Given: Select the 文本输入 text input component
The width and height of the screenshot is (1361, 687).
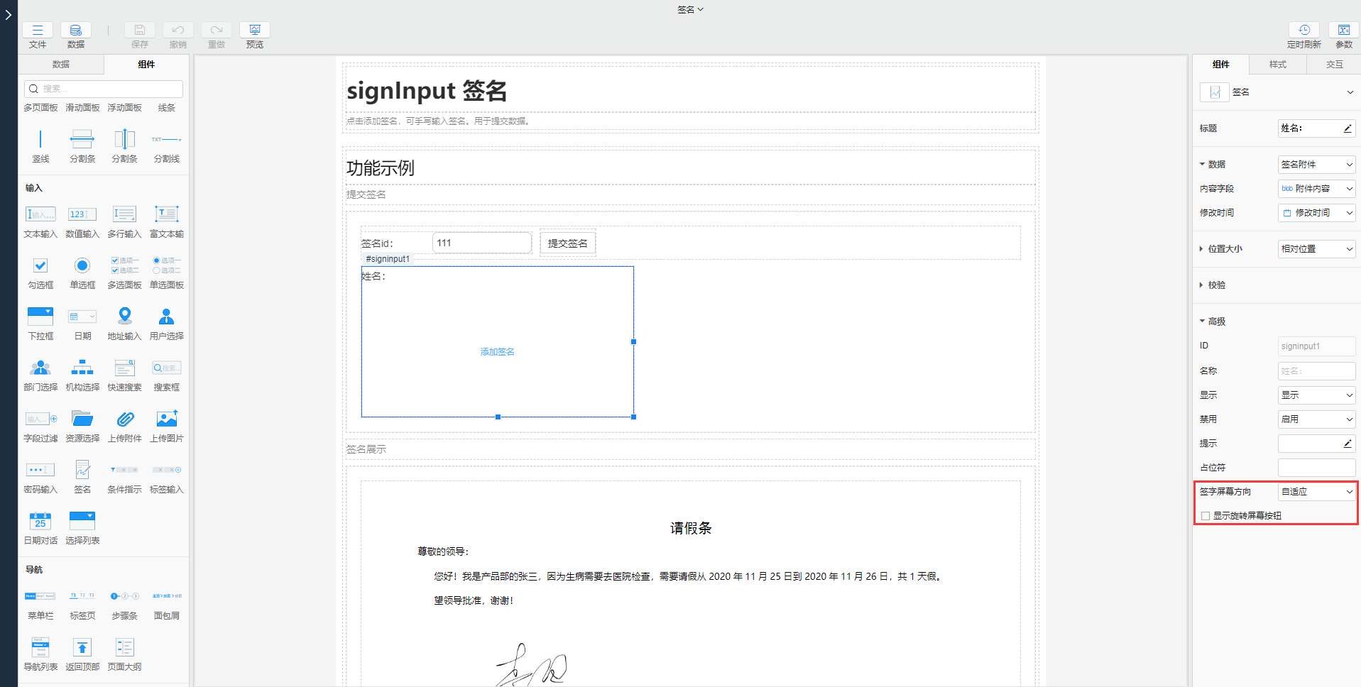Looking at the screenshot, I should (40, 221).
